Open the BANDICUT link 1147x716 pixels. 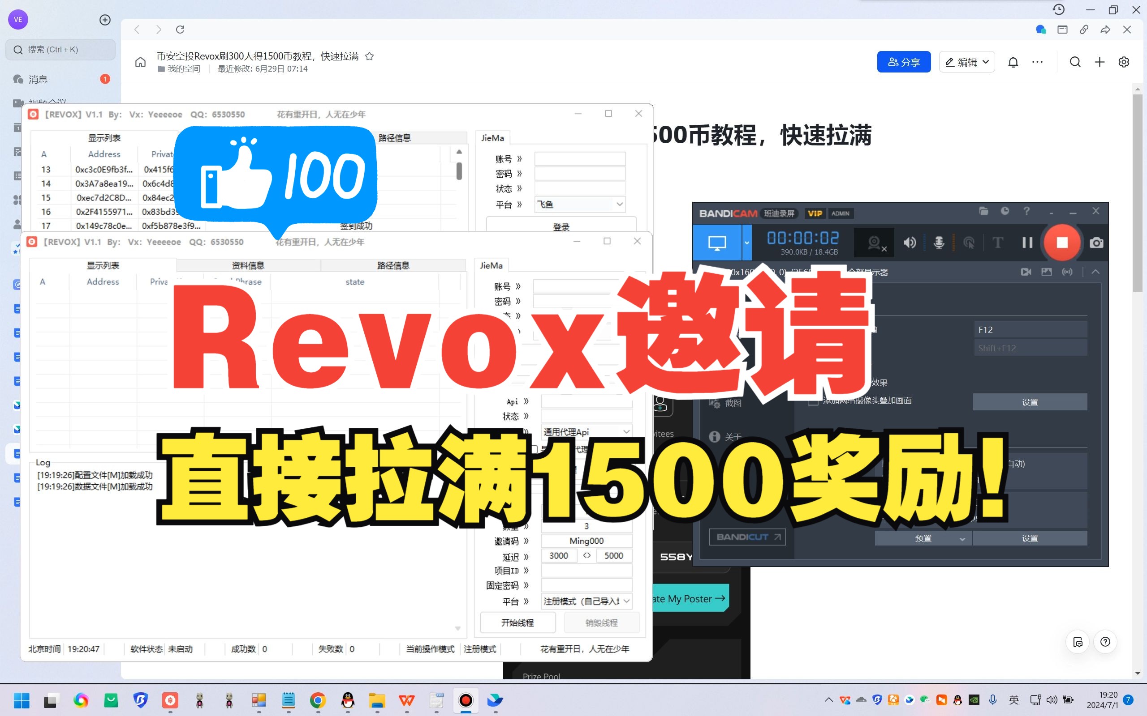[747, 537]
